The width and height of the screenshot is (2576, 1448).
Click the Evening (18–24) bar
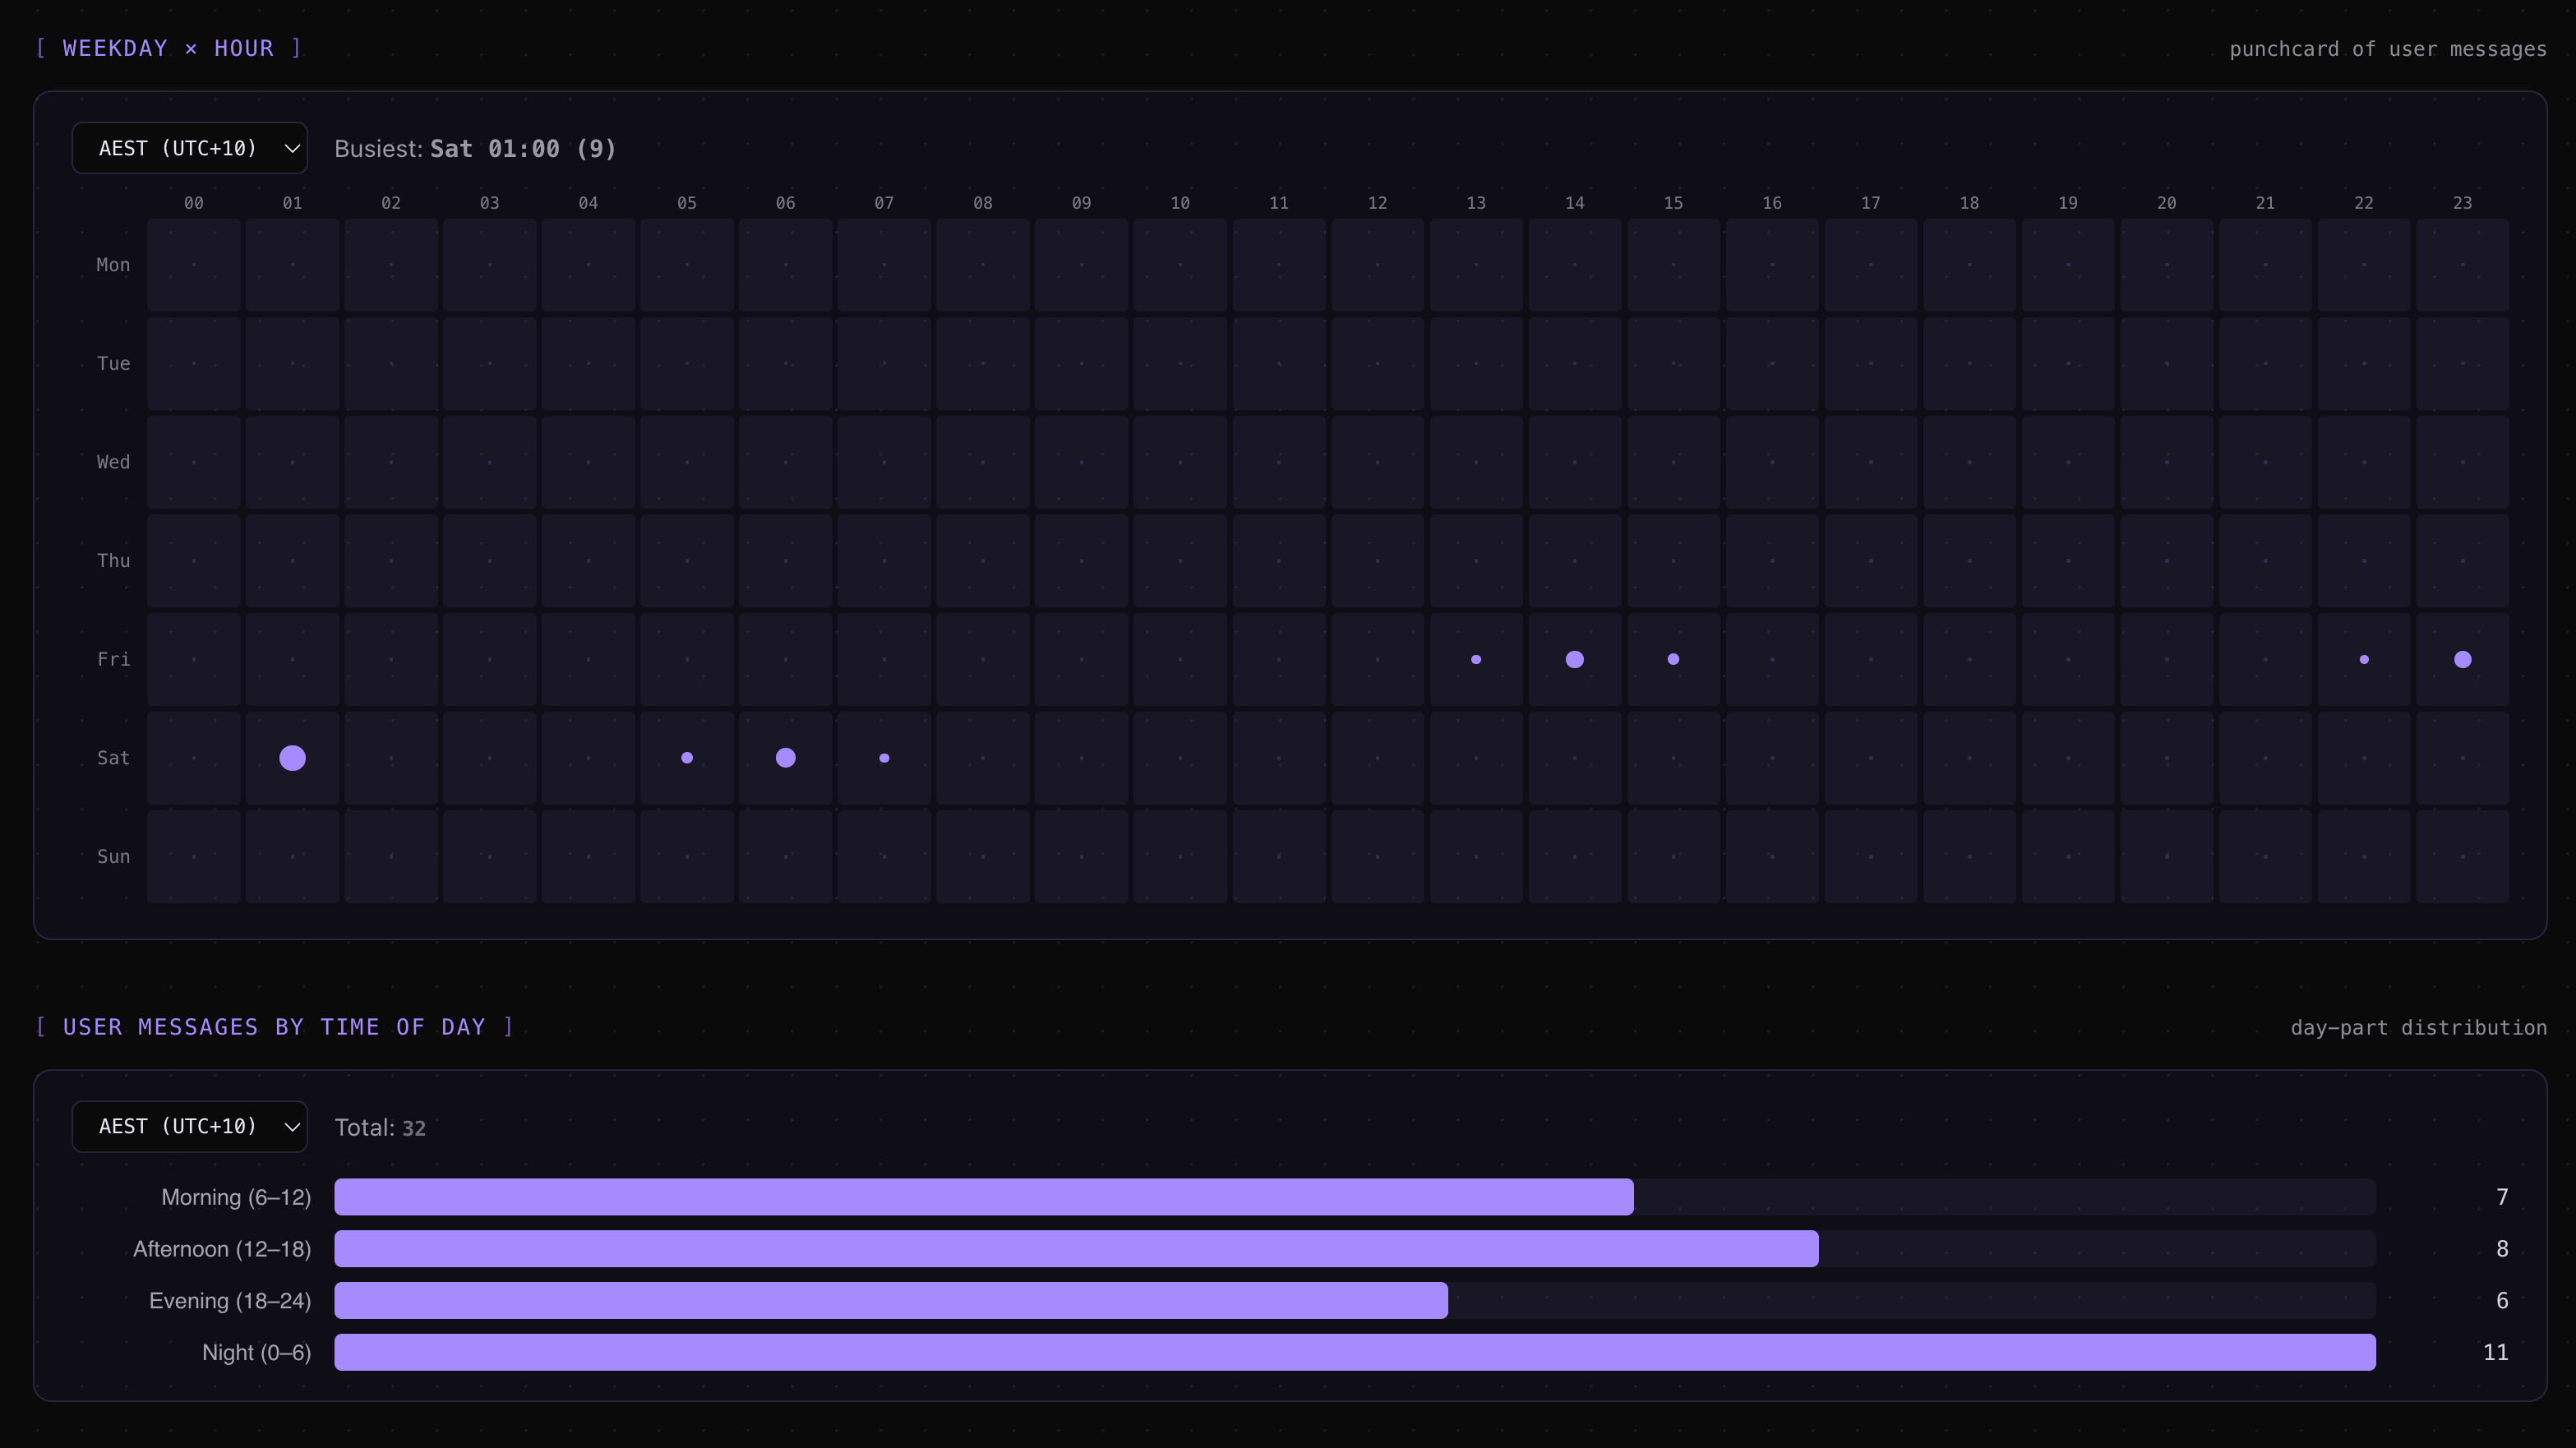click(x=890, y=1301)
